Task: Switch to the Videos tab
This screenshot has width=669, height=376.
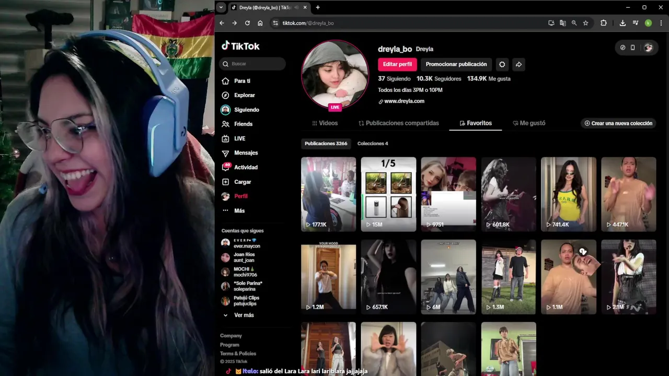Action: pos(325,123)
